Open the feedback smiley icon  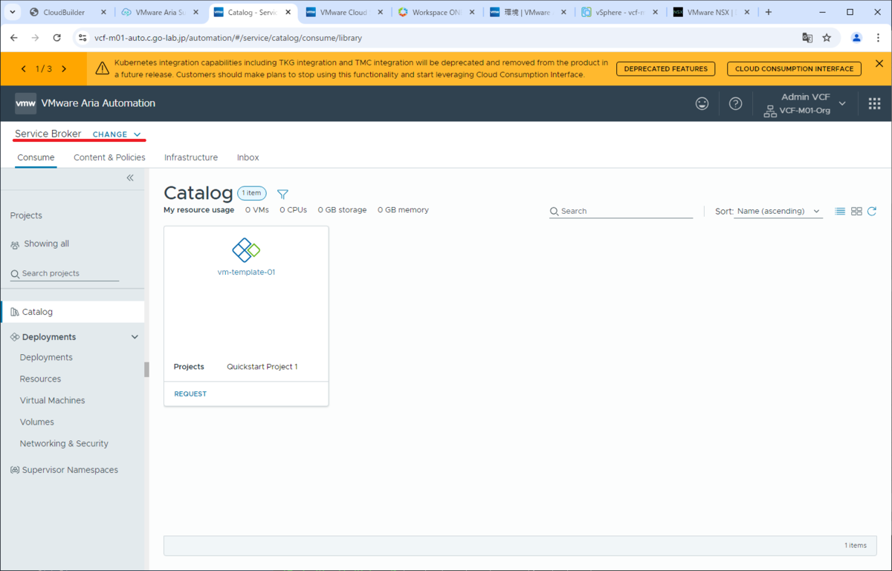click(702, 104)
